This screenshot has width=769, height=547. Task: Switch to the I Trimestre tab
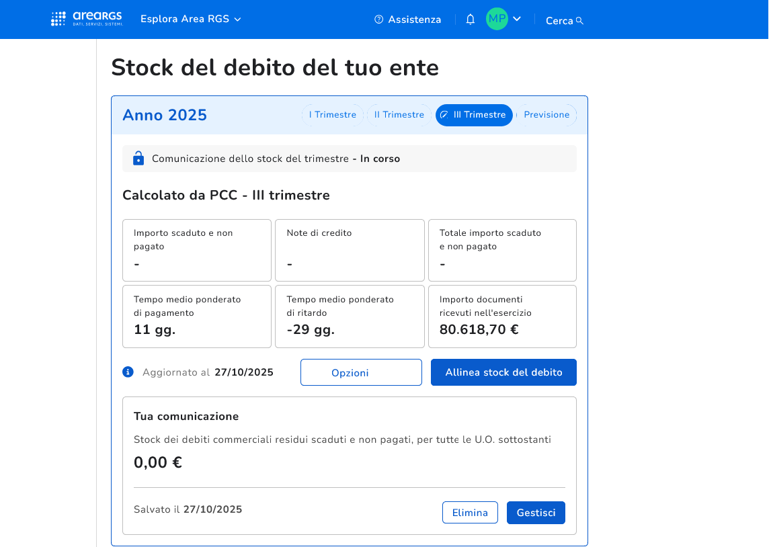332,115
